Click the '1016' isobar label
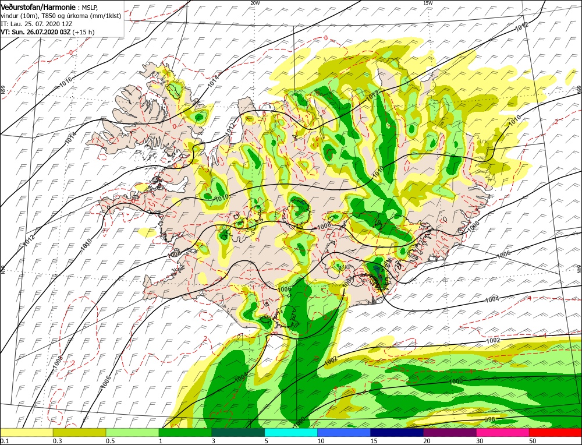 (66, 82)
